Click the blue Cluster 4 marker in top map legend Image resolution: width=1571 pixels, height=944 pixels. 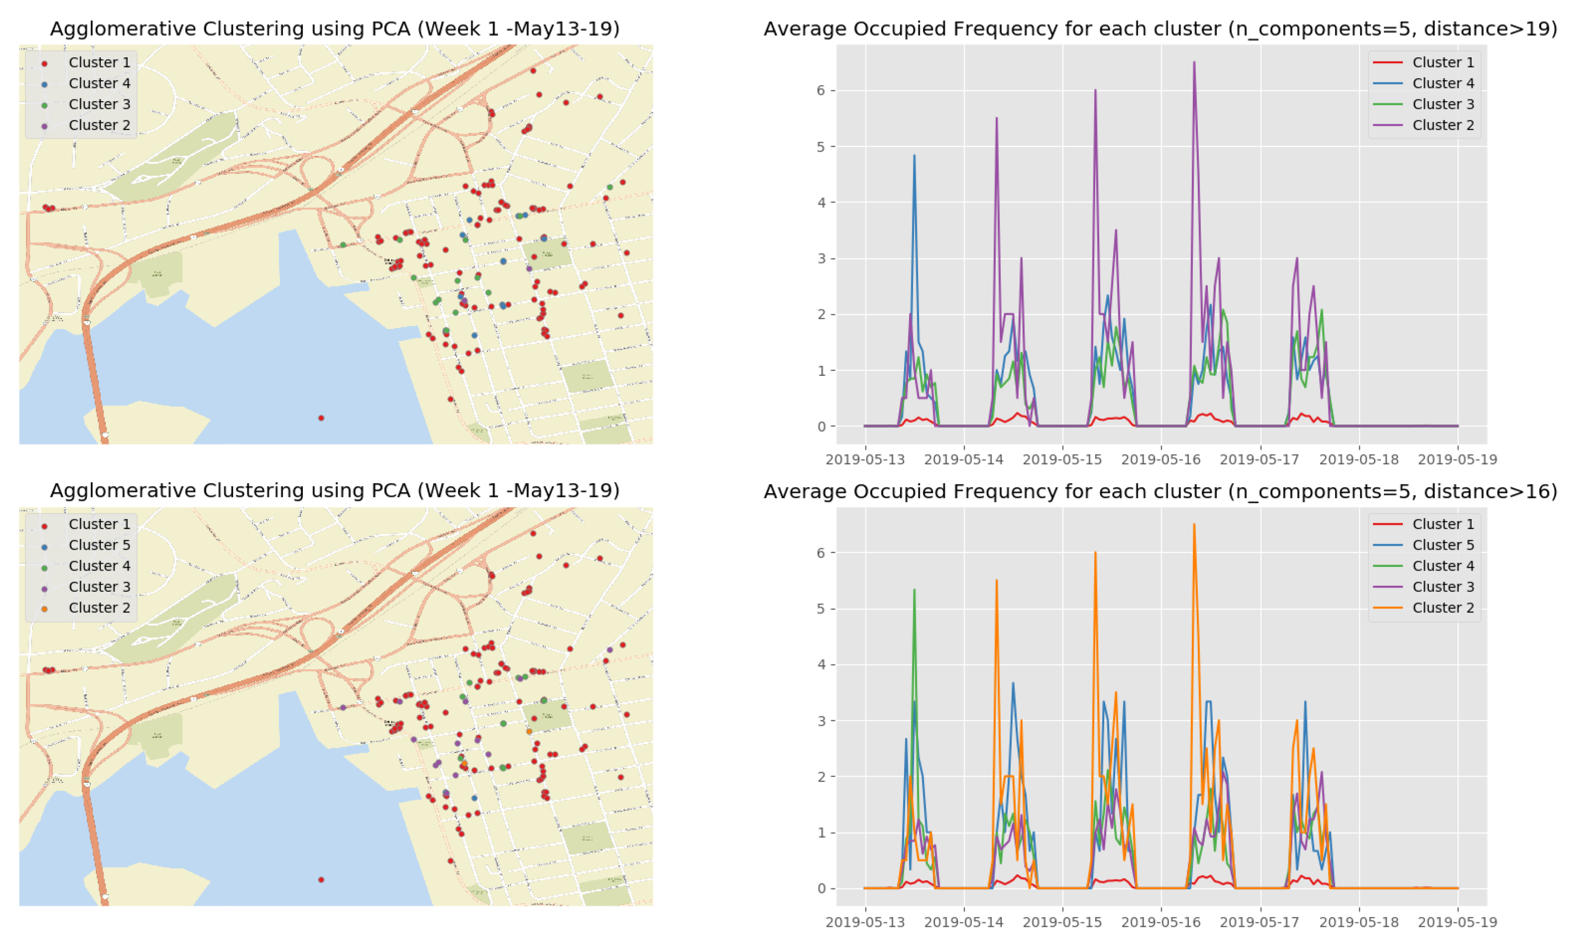click(x=45, y=84)
